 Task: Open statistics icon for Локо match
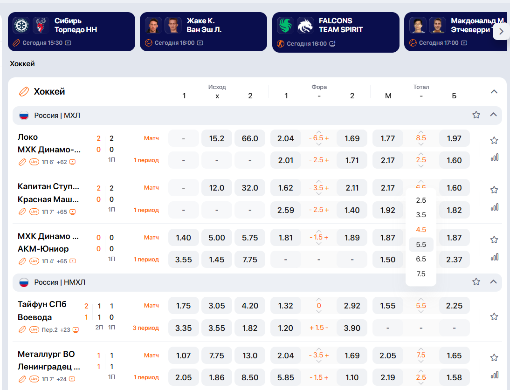pyautogui.click(x=494, y=157)
